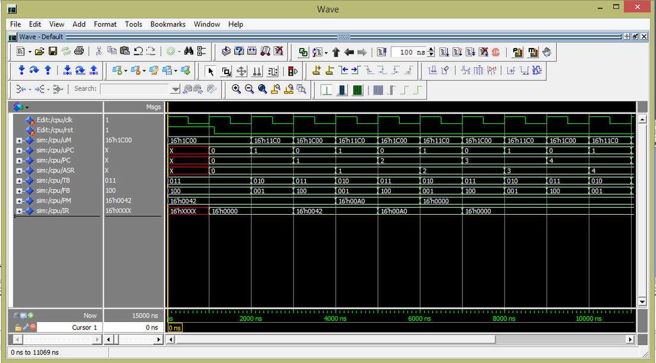The image size is (656, 363).
Task: Click the Find binoculars icon
Action: (x=189, y=51)
